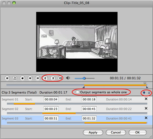Click the playhead on main timeline
The height and width of the screenshot is (139, 153).
145,83
